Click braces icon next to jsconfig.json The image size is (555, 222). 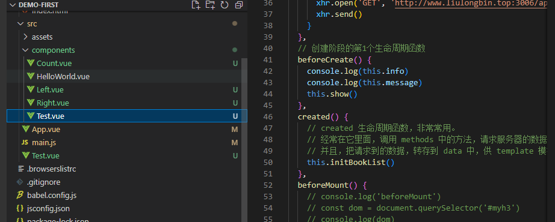[x=20, y=209]
